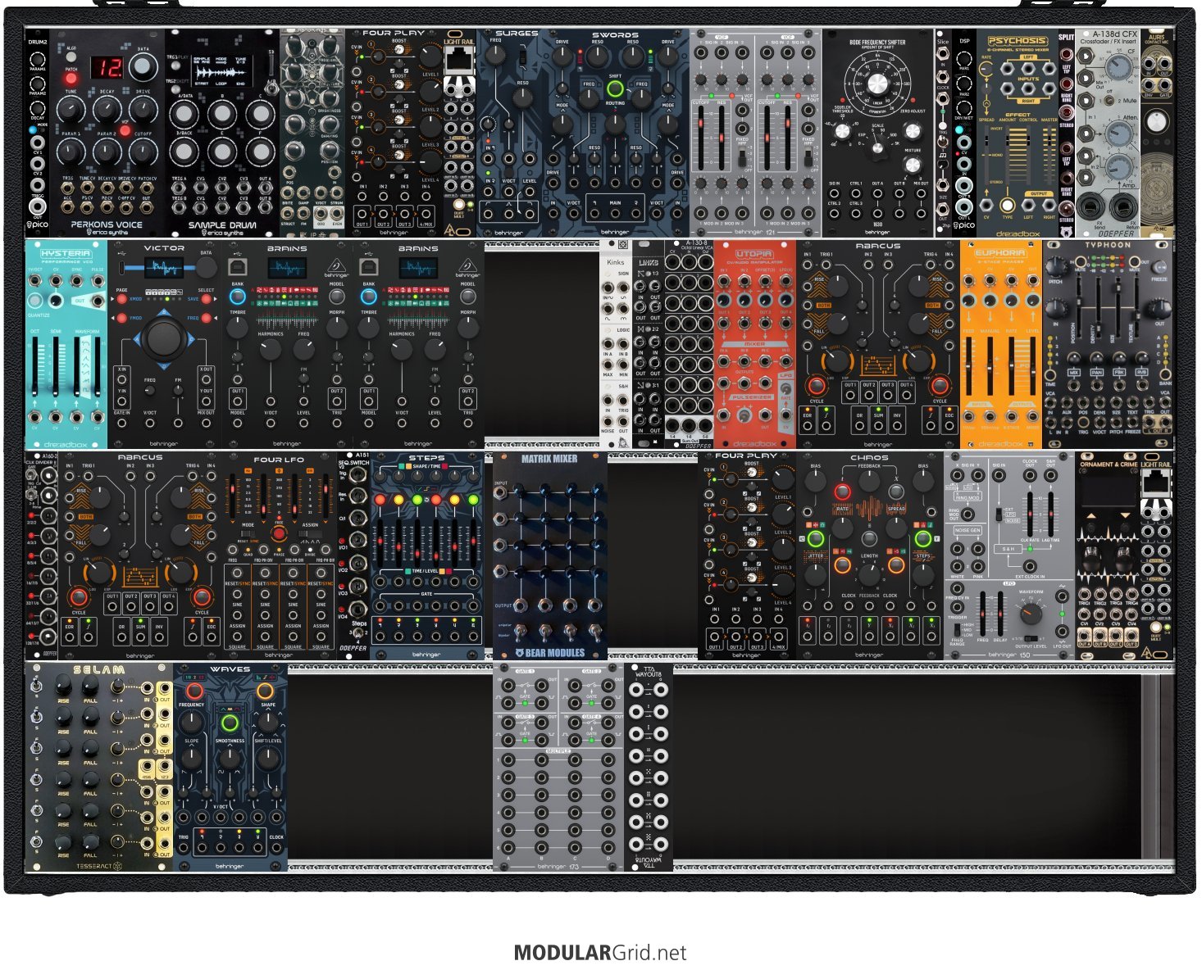Click the MATRIX MIXER title text
Screen dimensions: 1202x970
[x=549, y=459]
